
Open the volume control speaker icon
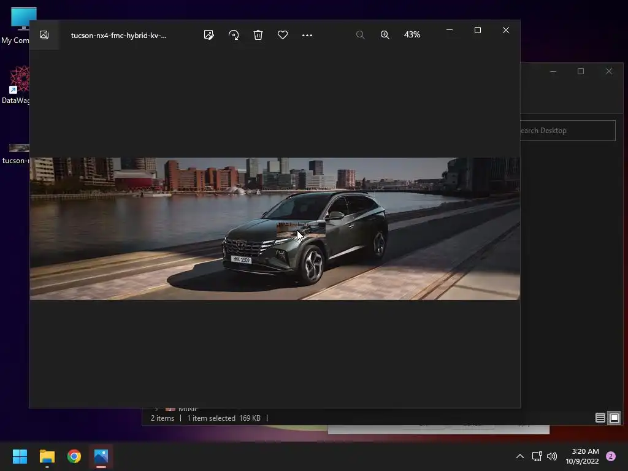[552, 456]
